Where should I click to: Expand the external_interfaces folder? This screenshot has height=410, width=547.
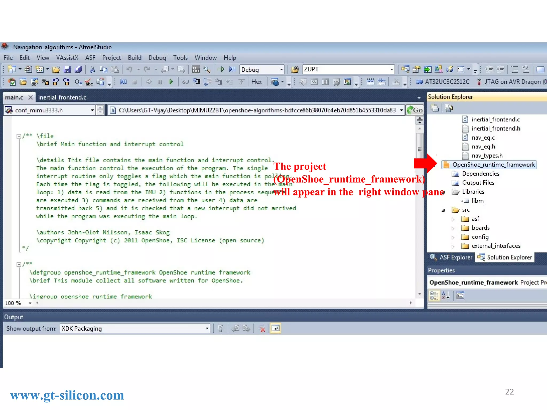pyautogui.click(x=453, y=246)
